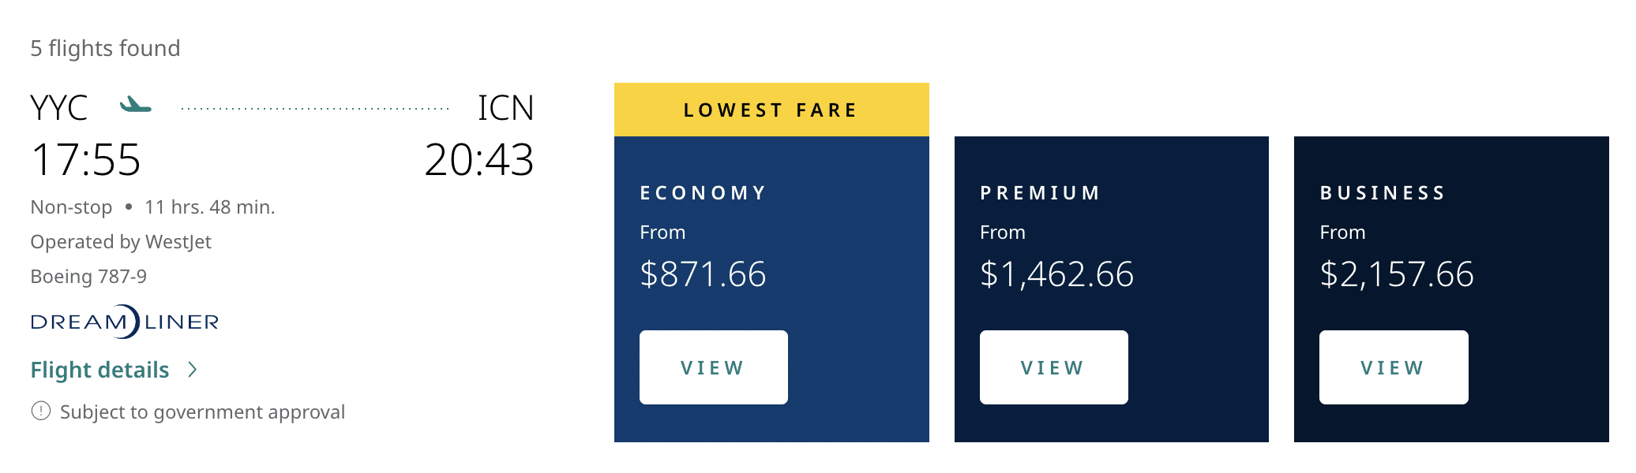Viewport: 1636px width, 473px height.
Task: Click the 5 flights found heading
Action: click(x=105, y=48)
